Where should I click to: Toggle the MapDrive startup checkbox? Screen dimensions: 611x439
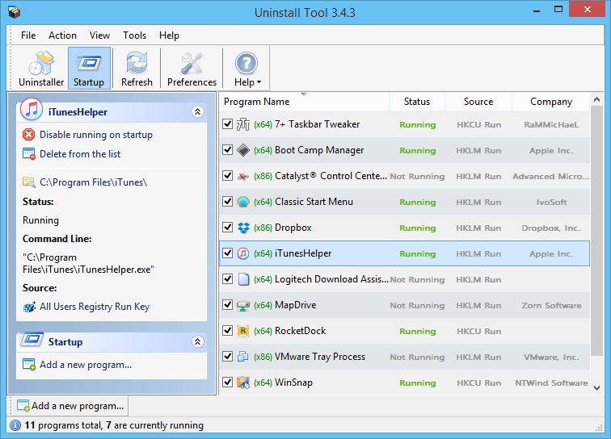[228, 305]
